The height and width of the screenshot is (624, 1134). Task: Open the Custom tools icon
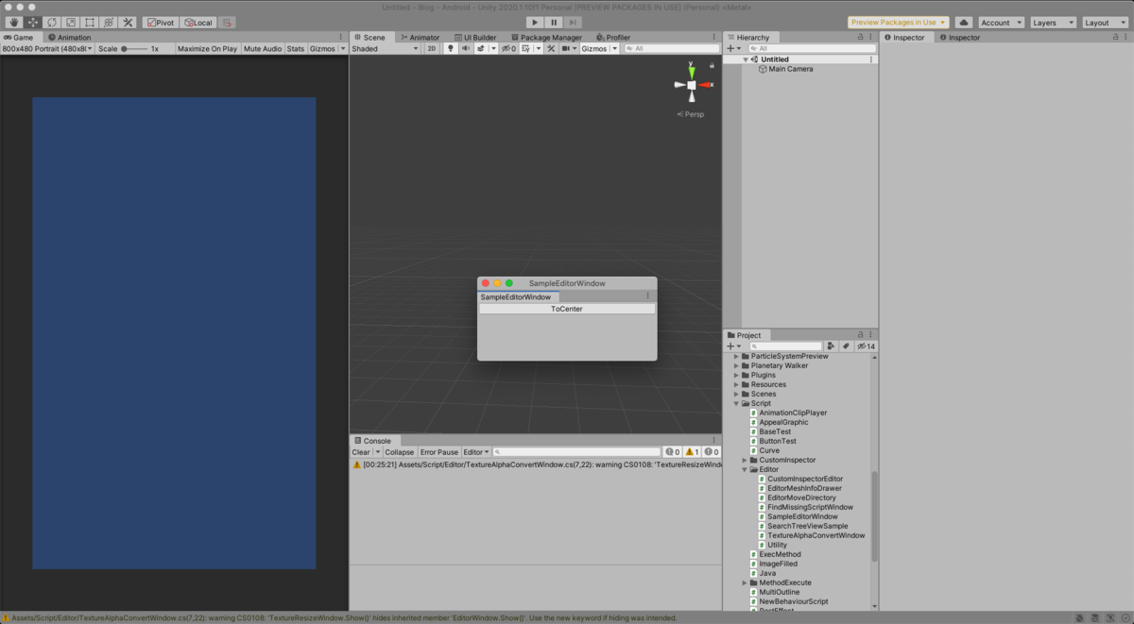[129, 22]
